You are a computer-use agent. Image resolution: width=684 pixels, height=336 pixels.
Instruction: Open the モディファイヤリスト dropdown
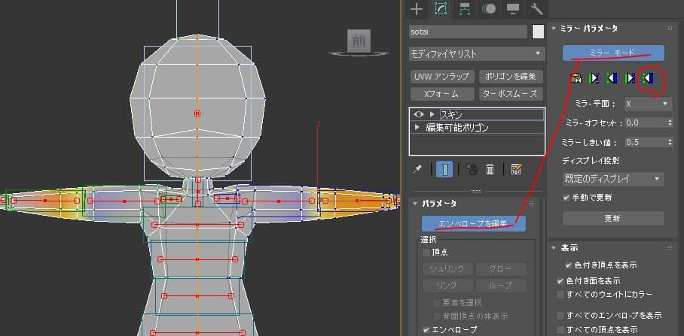pyautogui.click(x=476, y=54)
